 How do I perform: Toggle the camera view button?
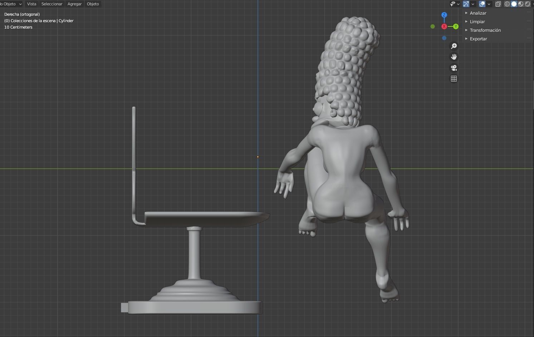click(454, 68)
